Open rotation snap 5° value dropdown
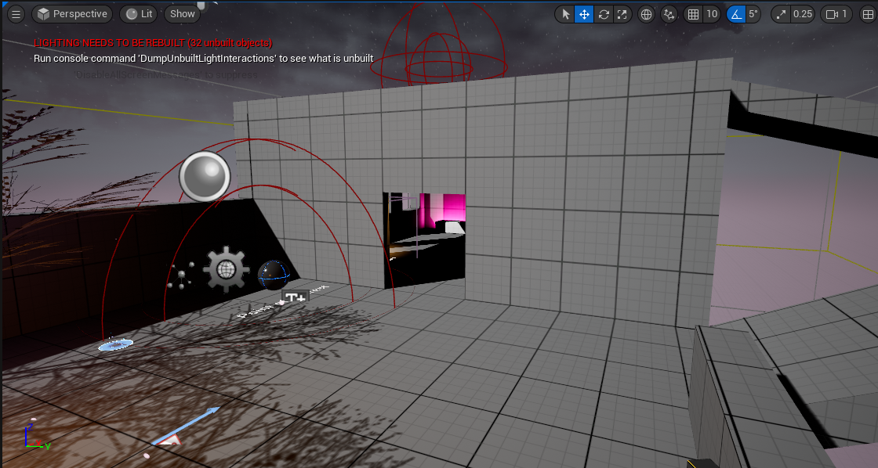Viewport: 878px width, 468px height. click(753, 15)
